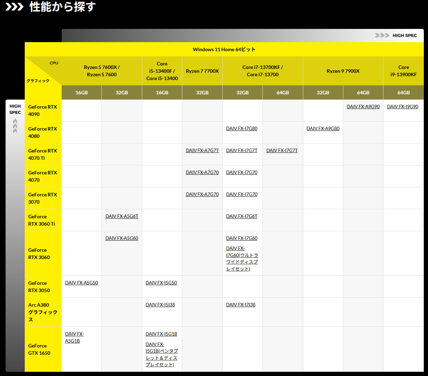Viewport: 428px width, 376px height.
Task: Click the DAIV FX-A5G1B link
Action: 74,337
